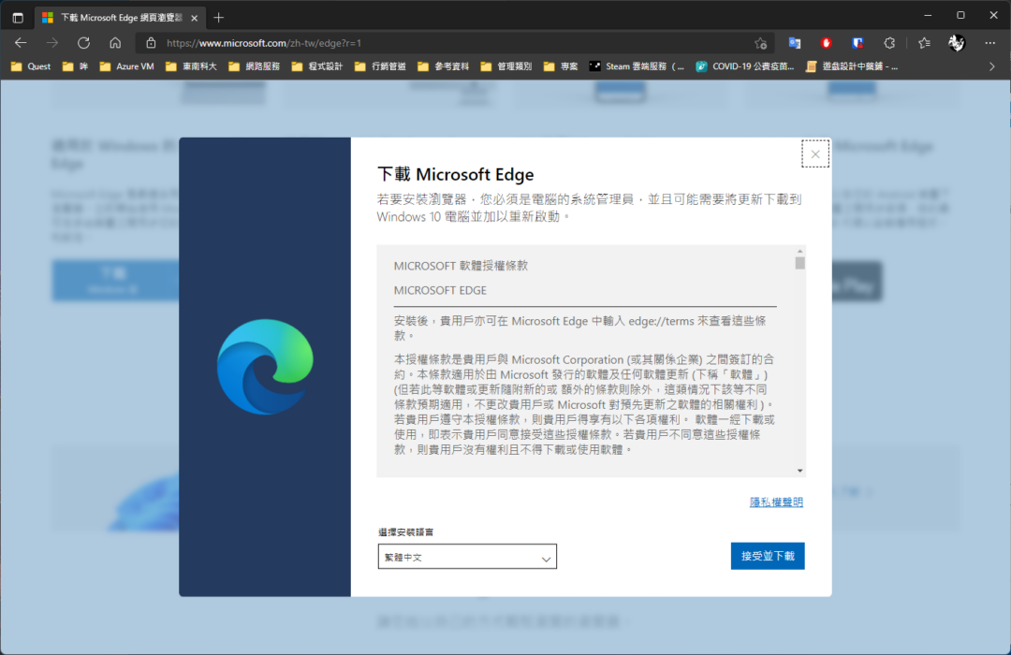1011x655 pixels.
Task: Open the Steam 雲端服務 bookmark
Action: coord(637,66)
